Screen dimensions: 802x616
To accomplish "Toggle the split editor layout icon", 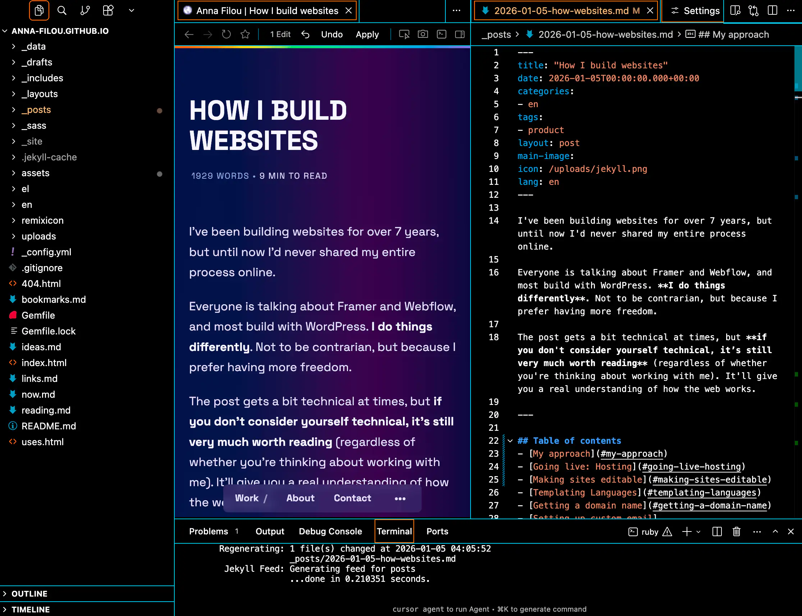I will click(772, 11).
